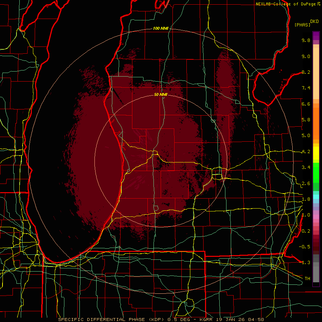Select the TH threshold label on the scale
The width and height of the screenshot is (322, 322).
pyautogui.click(x=307, y=279)
